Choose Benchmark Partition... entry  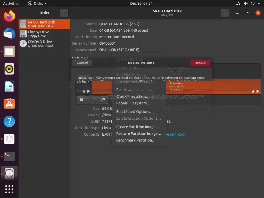pos(139,140)
